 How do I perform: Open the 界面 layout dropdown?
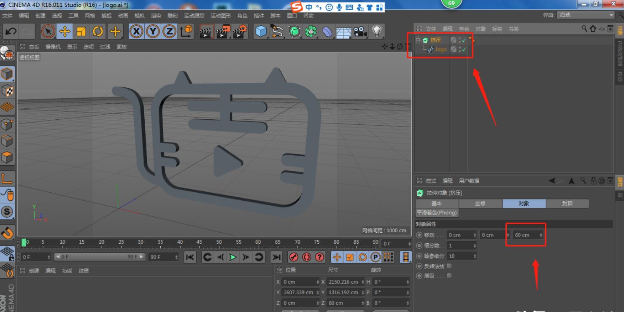click(x=586, y=15)
